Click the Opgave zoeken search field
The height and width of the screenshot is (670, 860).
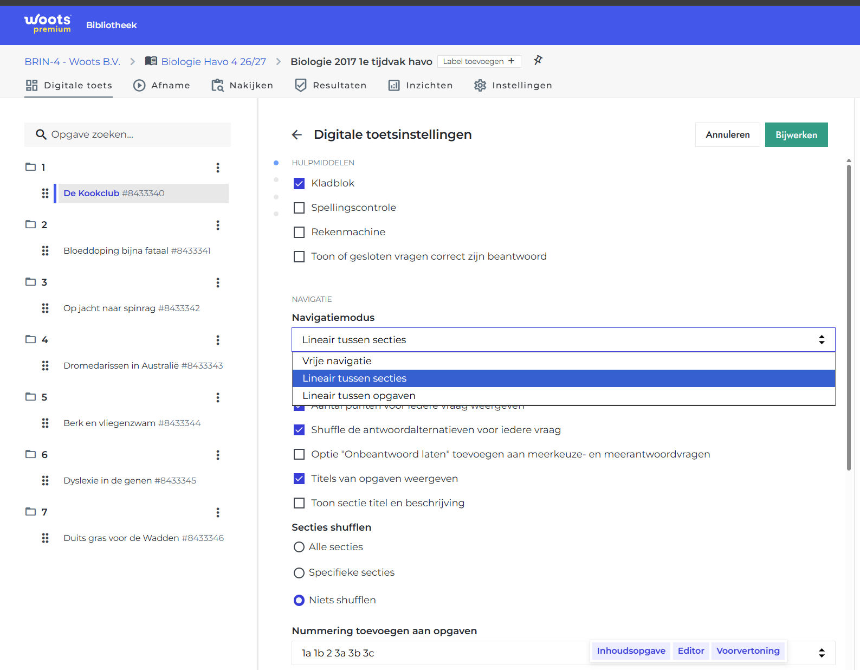pyautogui.click(x=127, y=134)
